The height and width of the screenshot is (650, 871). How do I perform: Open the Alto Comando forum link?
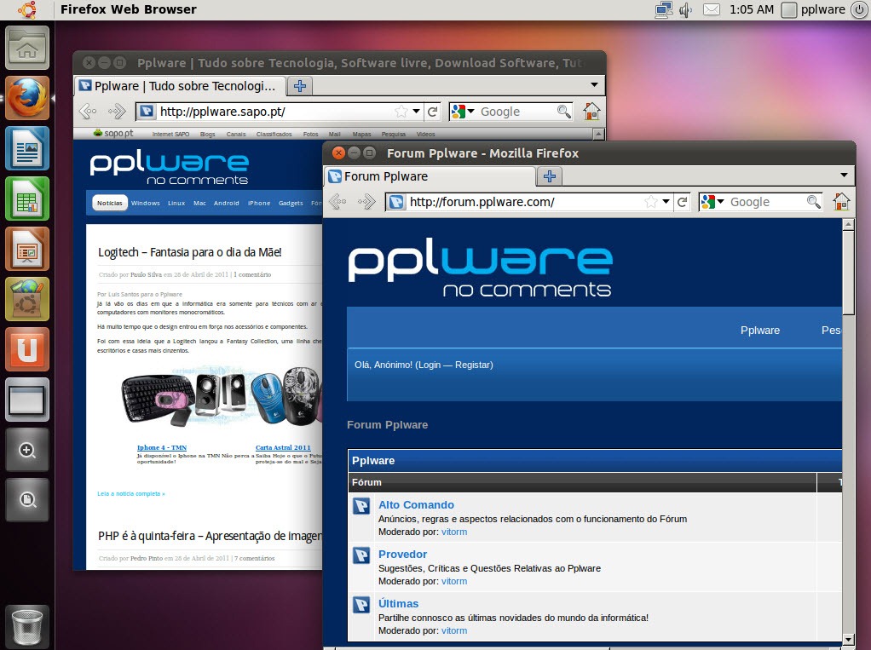pyautogui.click(x=416, y=504)
